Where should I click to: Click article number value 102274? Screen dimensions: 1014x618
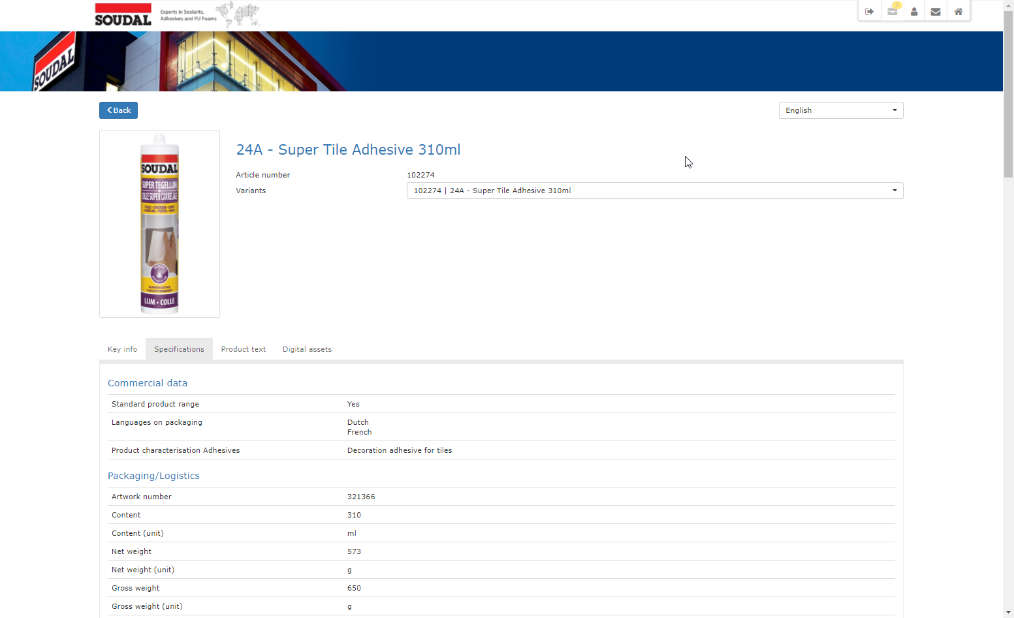tap(420, 175)
